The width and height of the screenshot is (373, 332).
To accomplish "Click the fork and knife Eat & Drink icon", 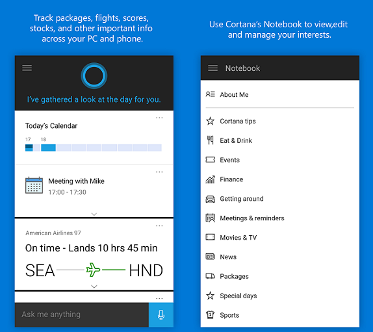I will click(210, 140).
